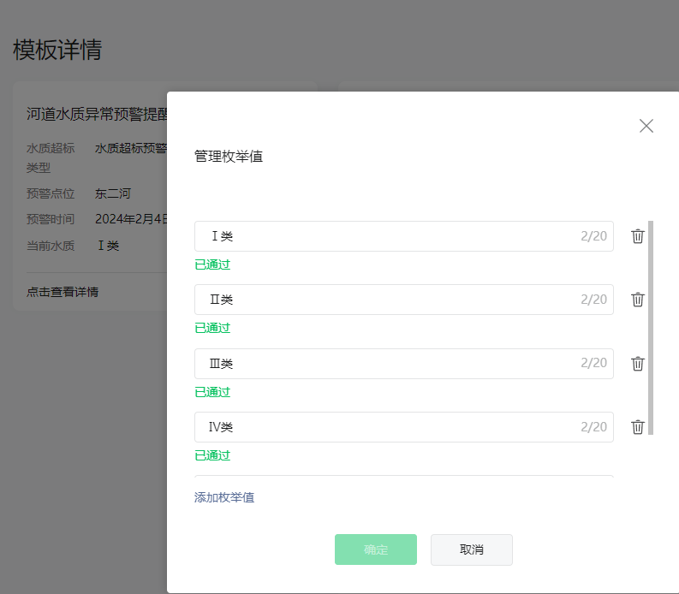Click 已通过 status under Ⅰ类
The width and height of the screenshot is (679, 594).
click(x=212, y=264)
